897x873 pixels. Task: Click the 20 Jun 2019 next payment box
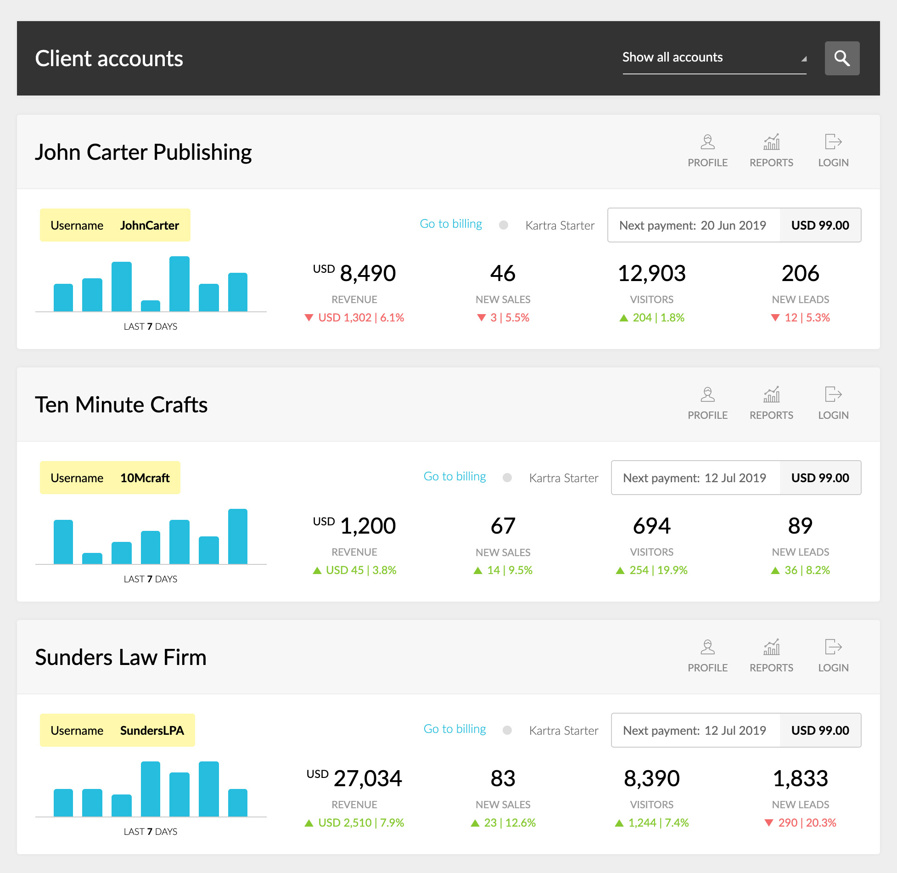693,225
